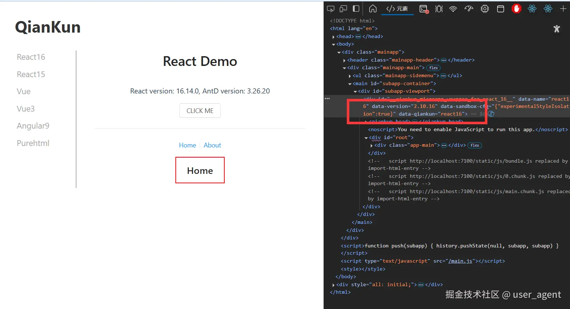Expand the div style all: initial node
The image size is (570, 309).
pos(333,285)
